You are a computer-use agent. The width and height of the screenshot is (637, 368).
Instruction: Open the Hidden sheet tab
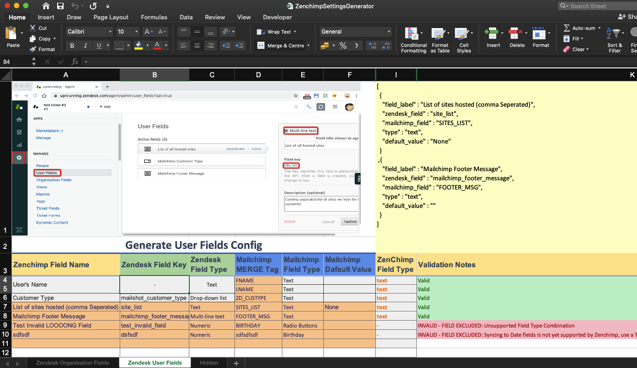click(209, 363)
